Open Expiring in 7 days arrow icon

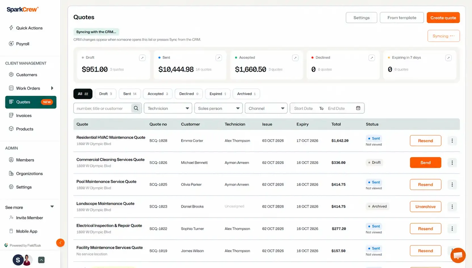point(448,58)
